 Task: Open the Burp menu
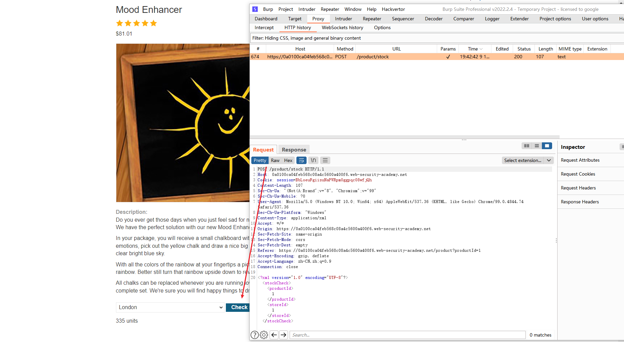tap(268, 9)
